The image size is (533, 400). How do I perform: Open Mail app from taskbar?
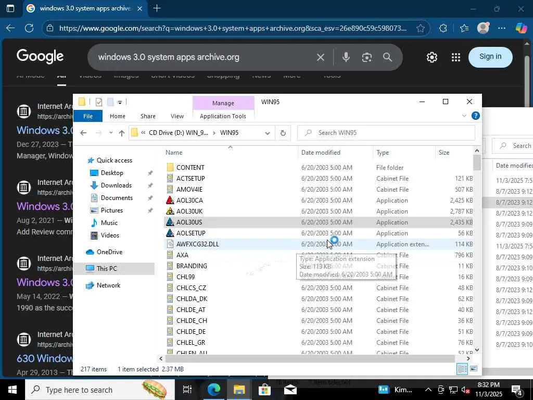pos(290,390)
